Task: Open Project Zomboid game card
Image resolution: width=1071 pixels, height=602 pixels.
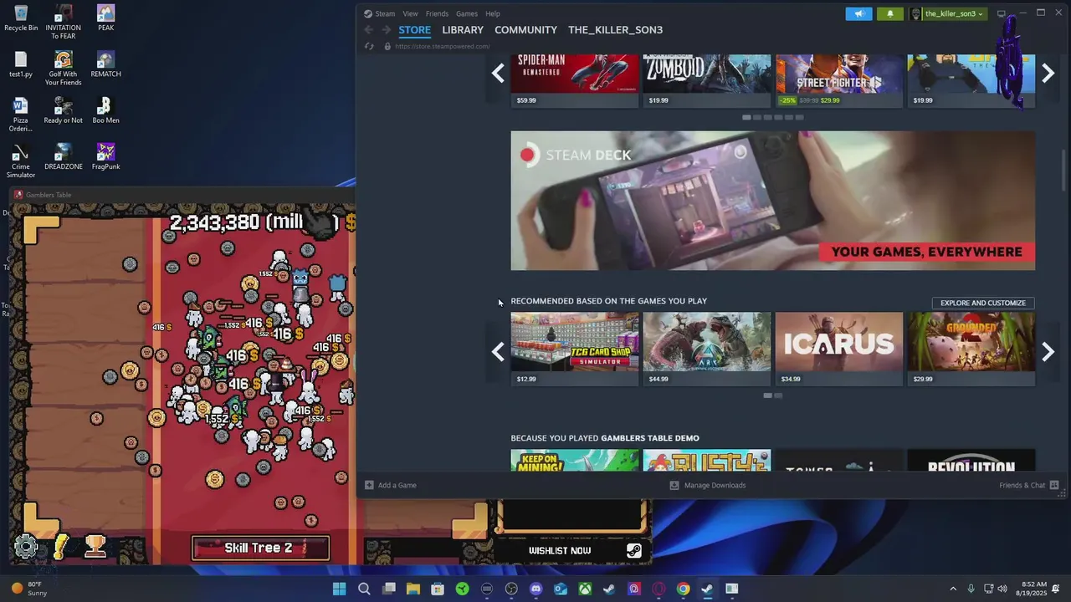Action: tap(707, 81)
